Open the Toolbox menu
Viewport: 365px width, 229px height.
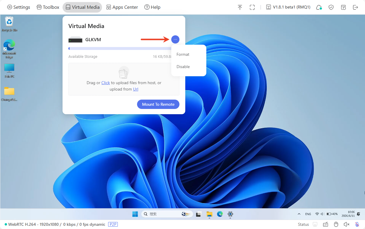click(48, 7)
